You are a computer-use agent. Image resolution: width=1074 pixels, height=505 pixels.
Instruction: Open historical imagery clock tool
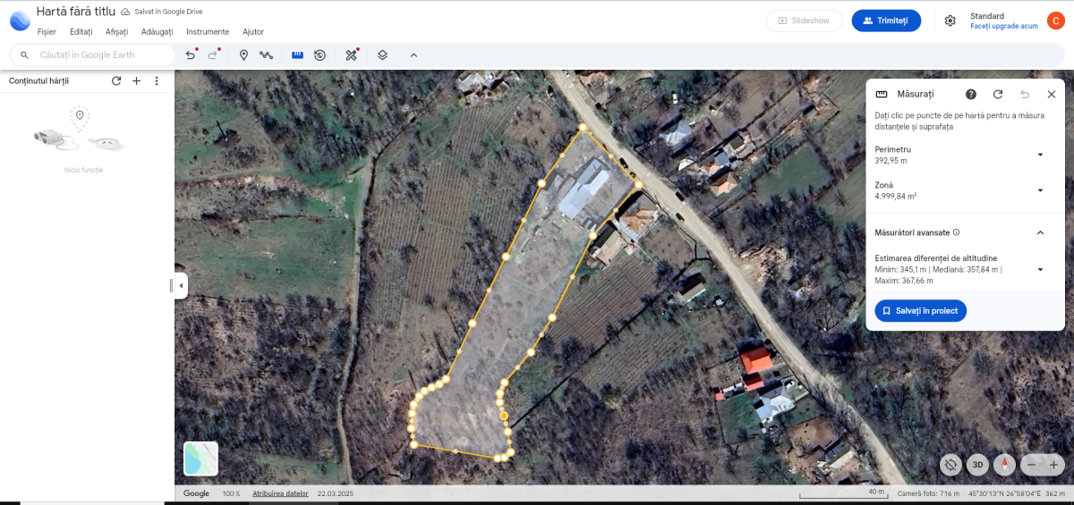[320, 55]
